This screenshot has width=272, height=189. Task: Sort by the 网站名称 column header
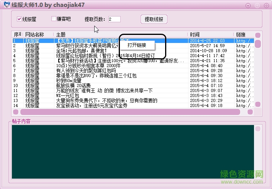click(38, 35)
